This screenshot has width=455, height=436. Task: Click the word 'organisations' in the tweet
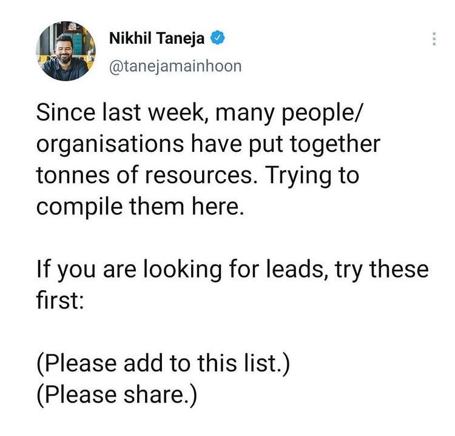coord(110,145)
